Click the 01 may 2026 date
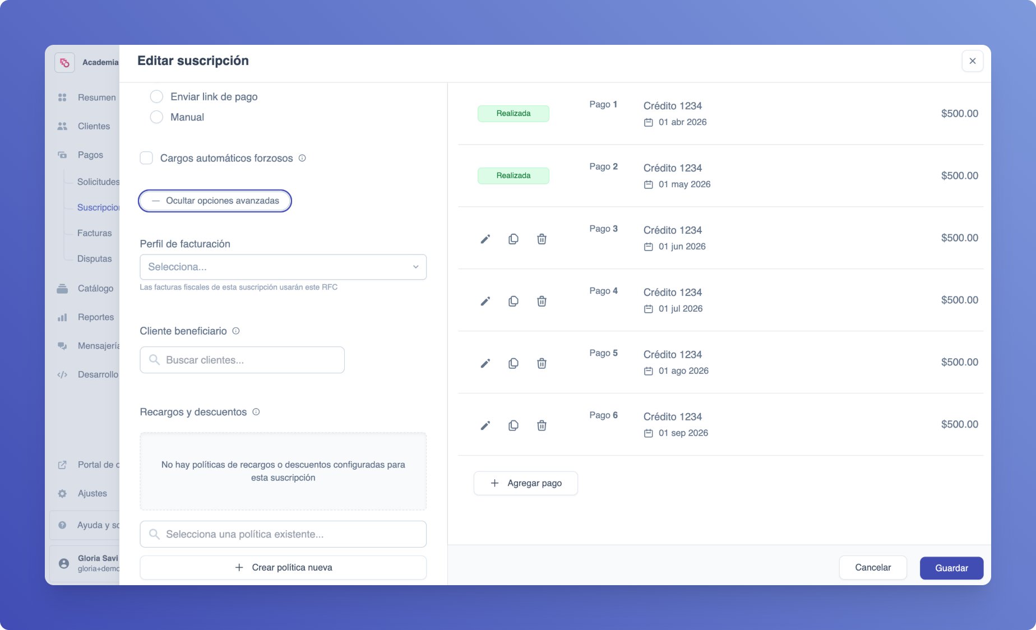This screenshot has width=1036, height=630. 684,184
